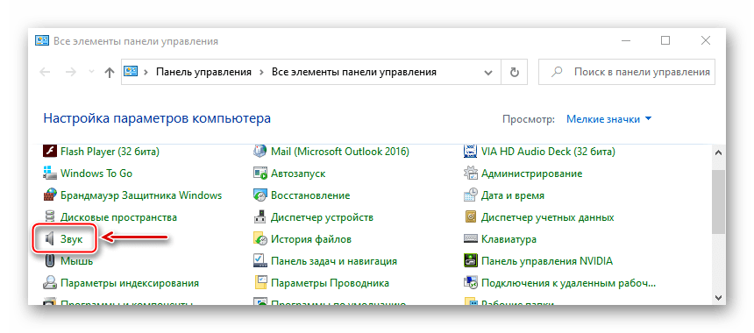This screenshot has height=333, width=754.
Task: Open the Windows To Go link
Action: (x=96, y=174)
